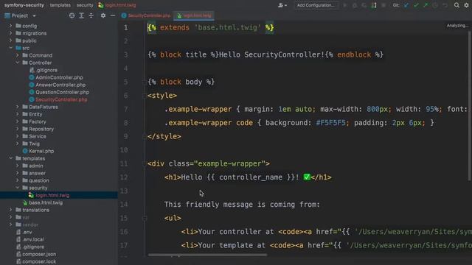The width and height of the screenshot is (472, 265).
Task: Open AnswerController.php in project tree
Action: (60, 85)
